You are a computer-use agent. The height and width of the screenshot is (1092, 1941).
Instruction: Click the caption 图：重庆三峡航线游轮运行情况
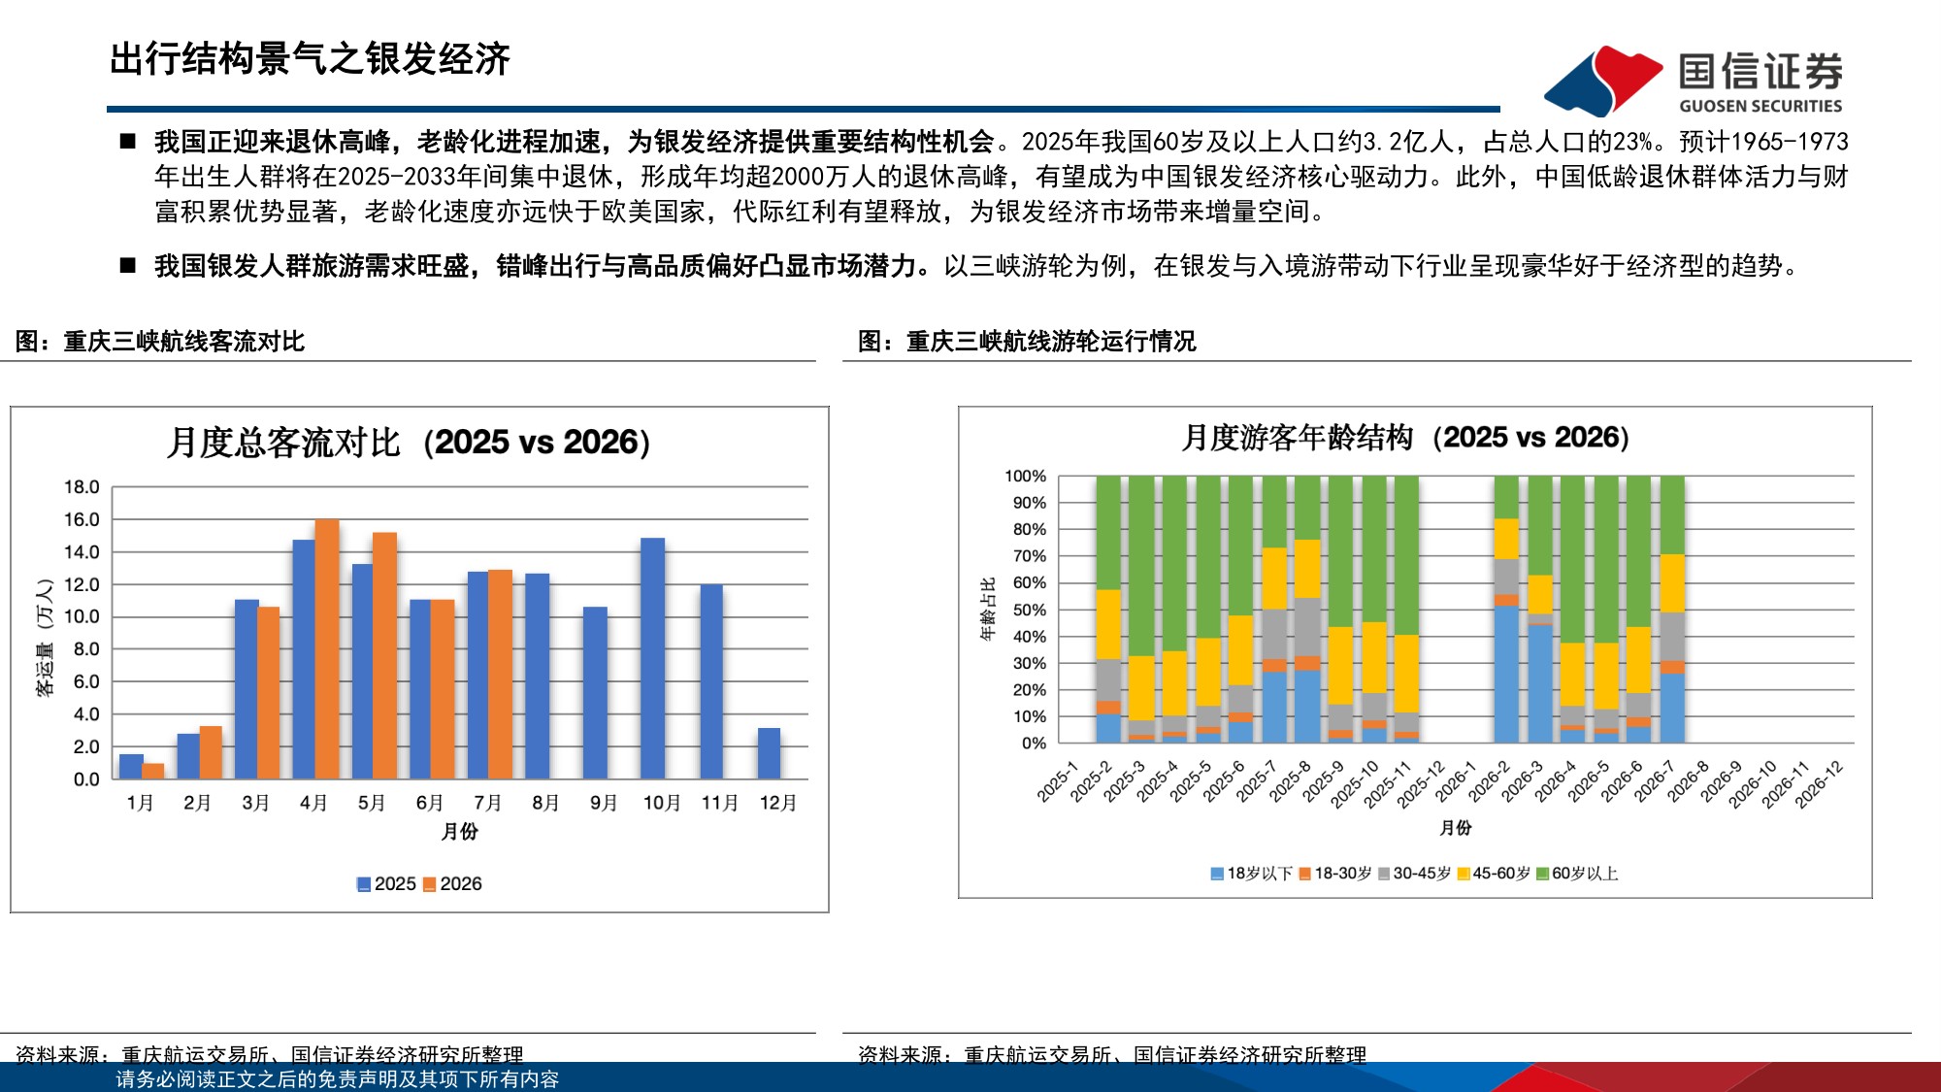point(1027,342)
